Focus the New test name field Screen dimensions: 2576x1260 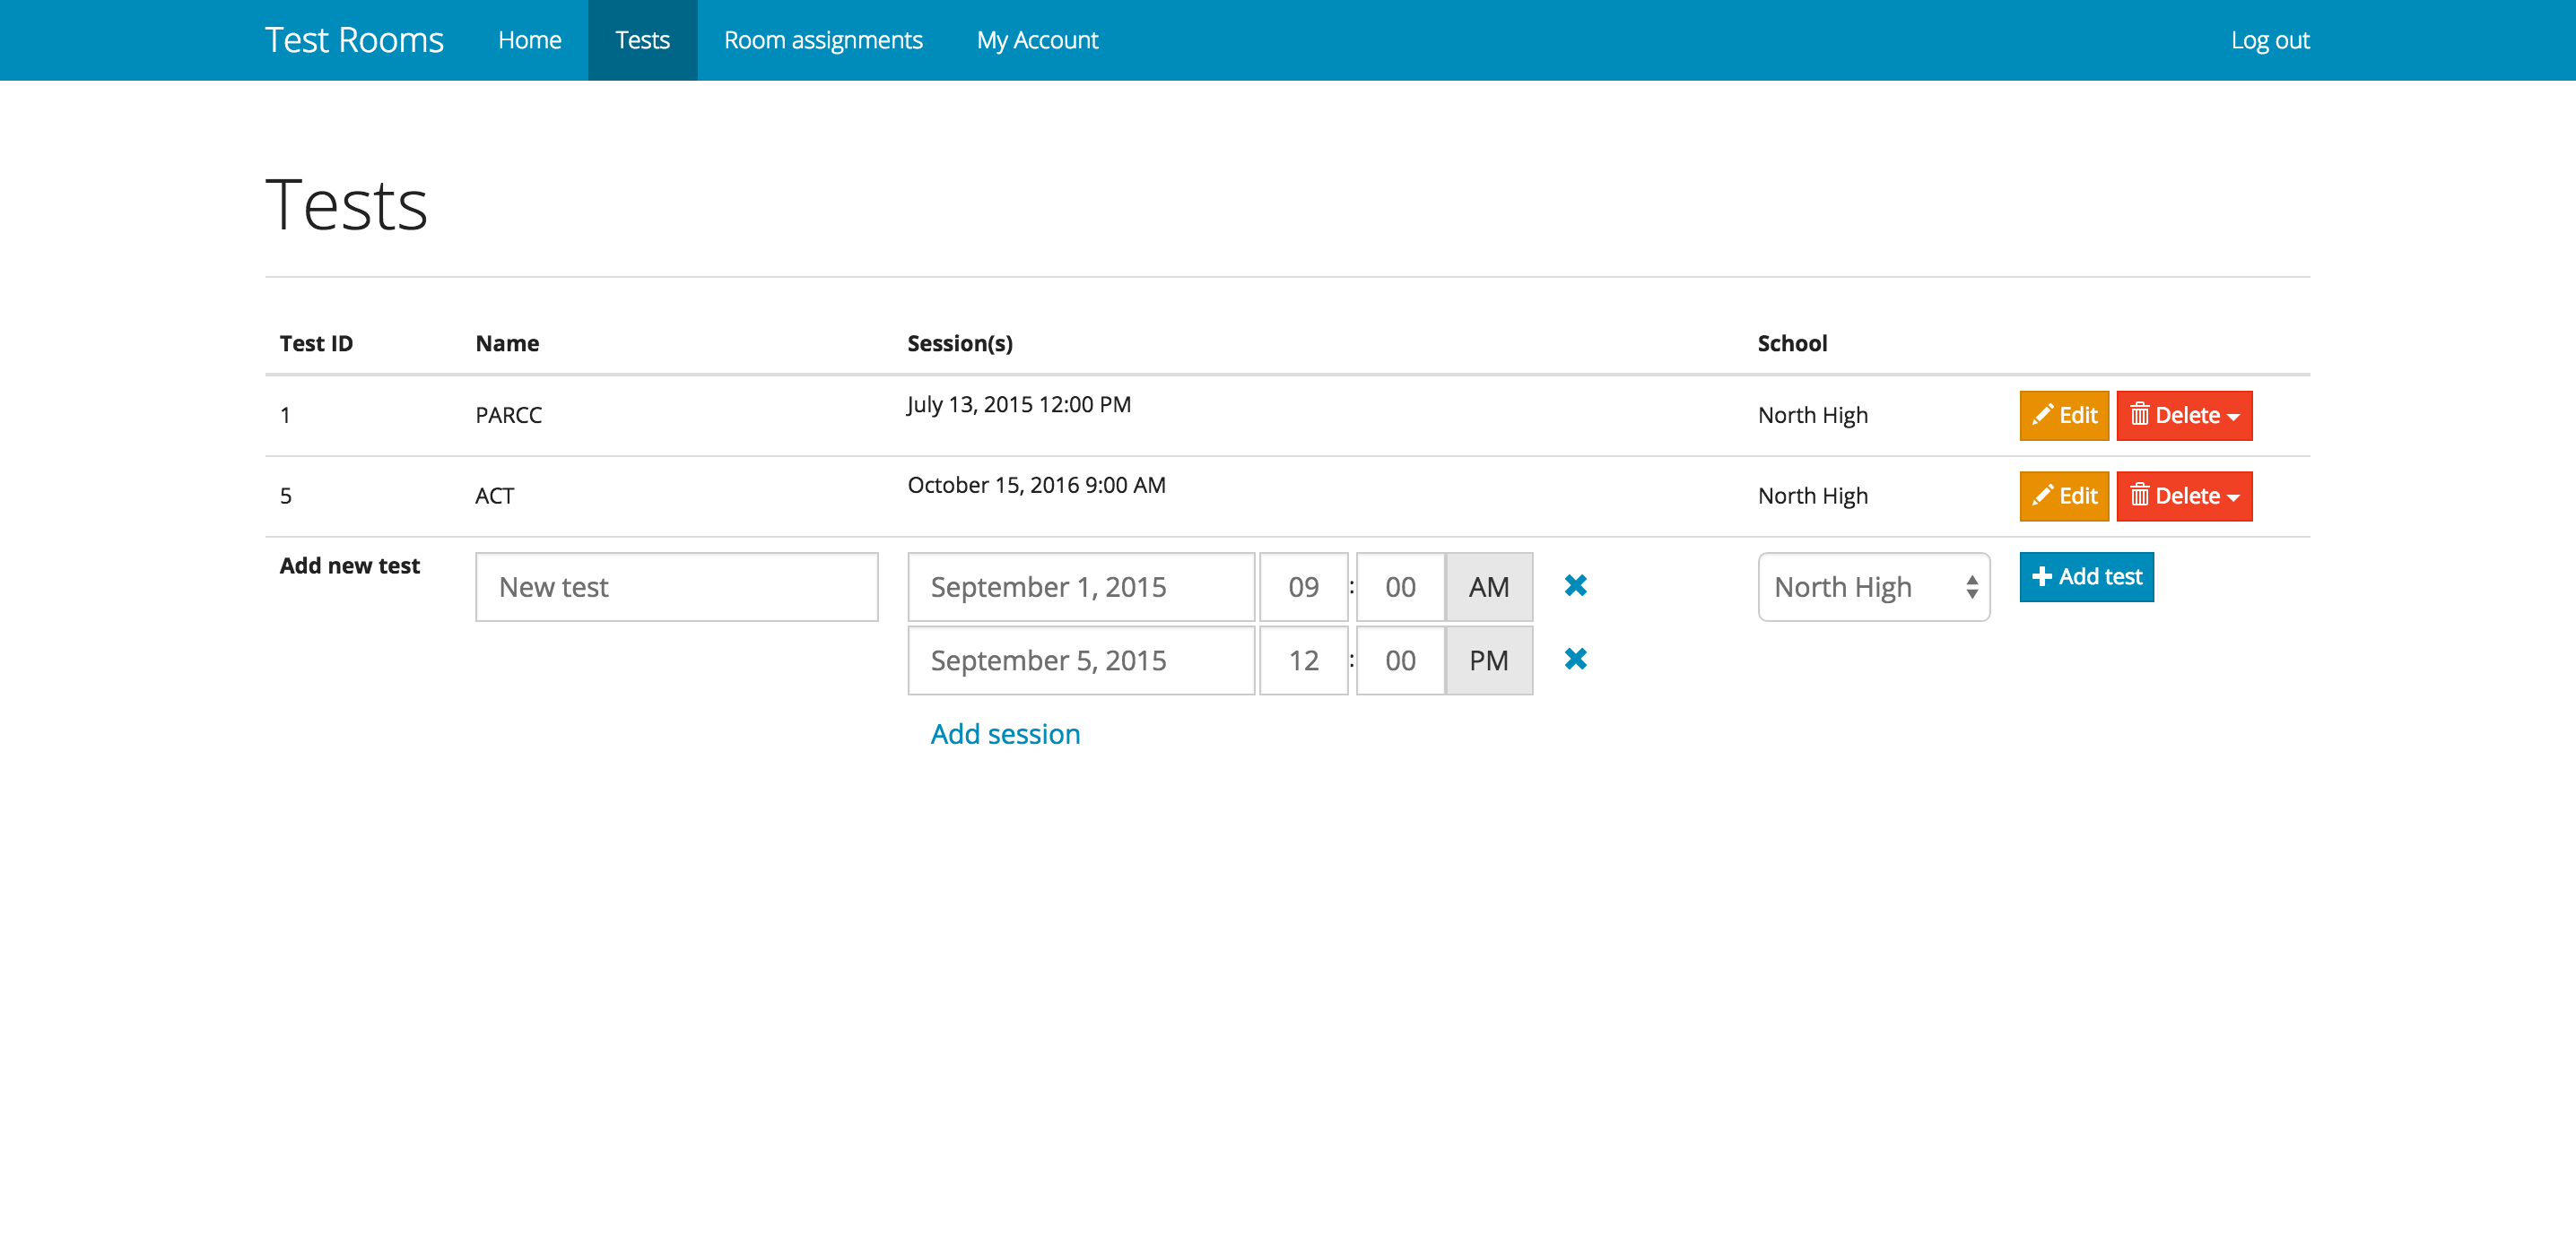point(677,588)
